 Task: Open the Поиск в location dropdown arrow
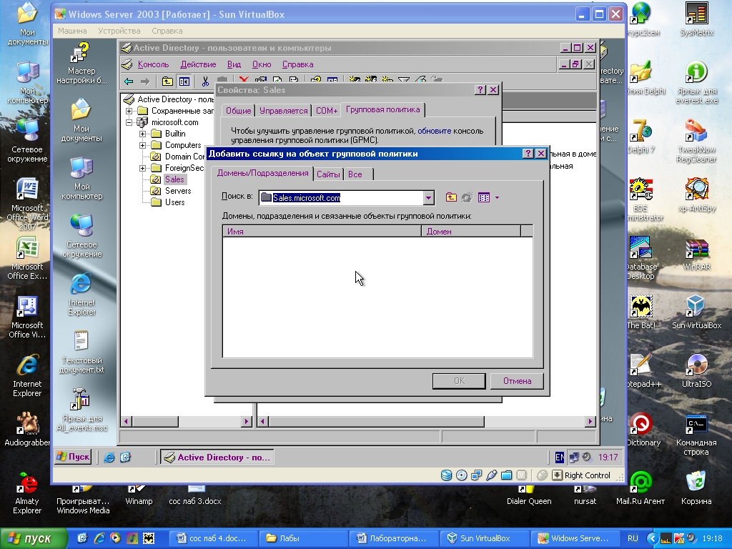tap(428, 198)
